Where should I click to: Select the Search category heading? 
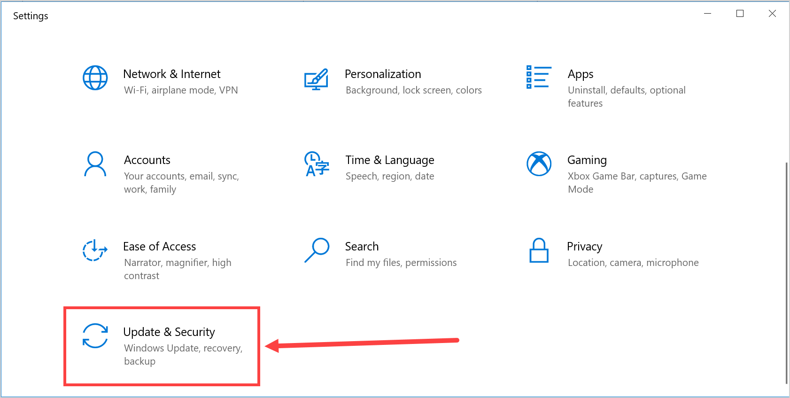362,247
